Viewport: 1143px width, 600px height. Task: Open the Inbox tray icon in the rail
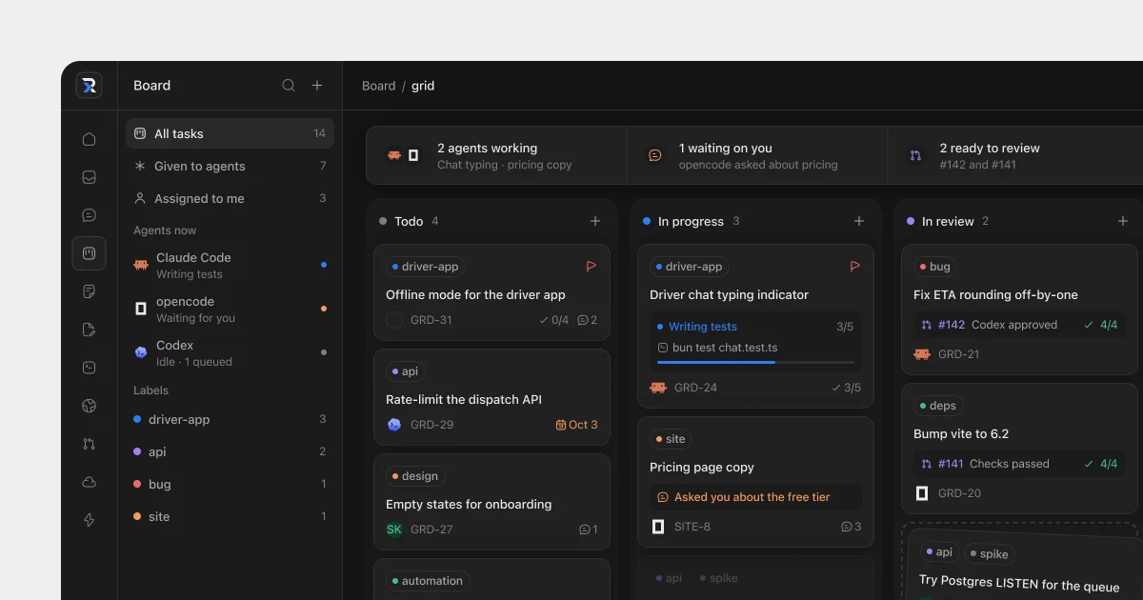89,177
